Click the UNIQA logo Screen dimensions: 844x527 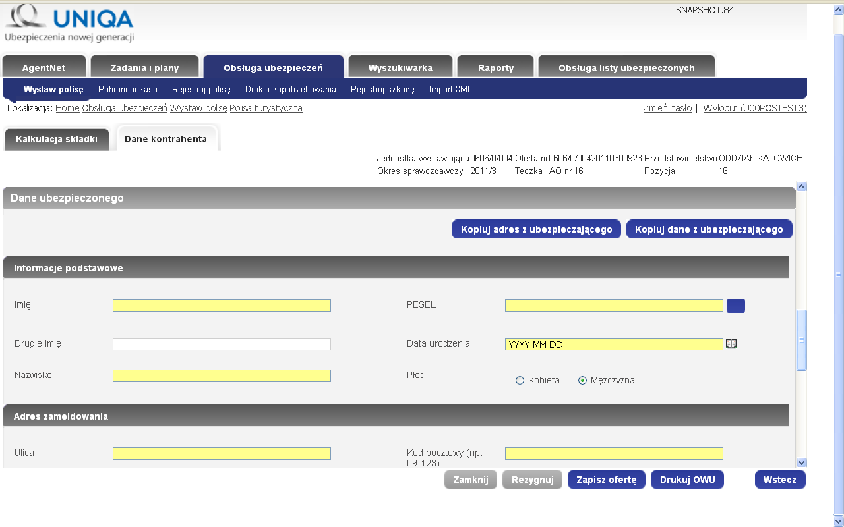tap(69, 24)
